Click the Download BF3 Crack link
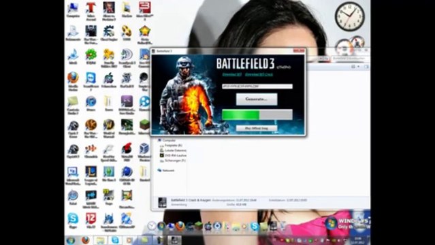This screenshot has width=435, height=245. pos(259,74)
